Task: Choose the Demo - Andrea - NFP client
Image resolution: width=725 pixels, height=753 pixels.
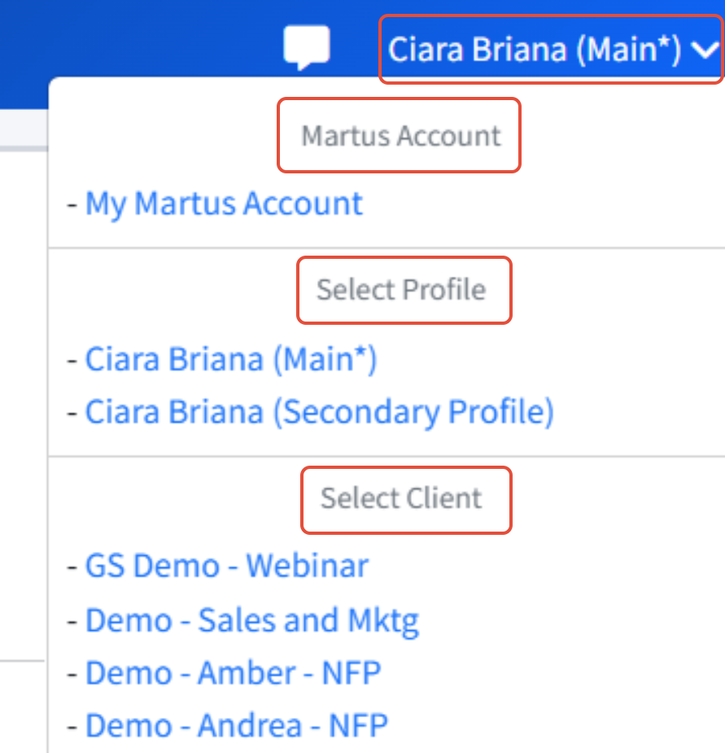Action: coord(236,725)
